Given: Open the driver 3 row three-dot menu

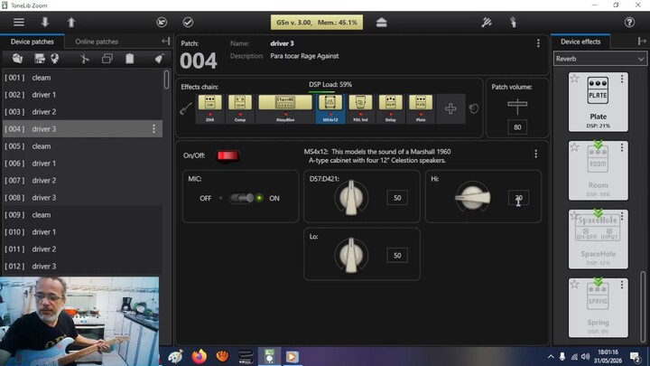Looking at the screenshot, I should 153,129.
